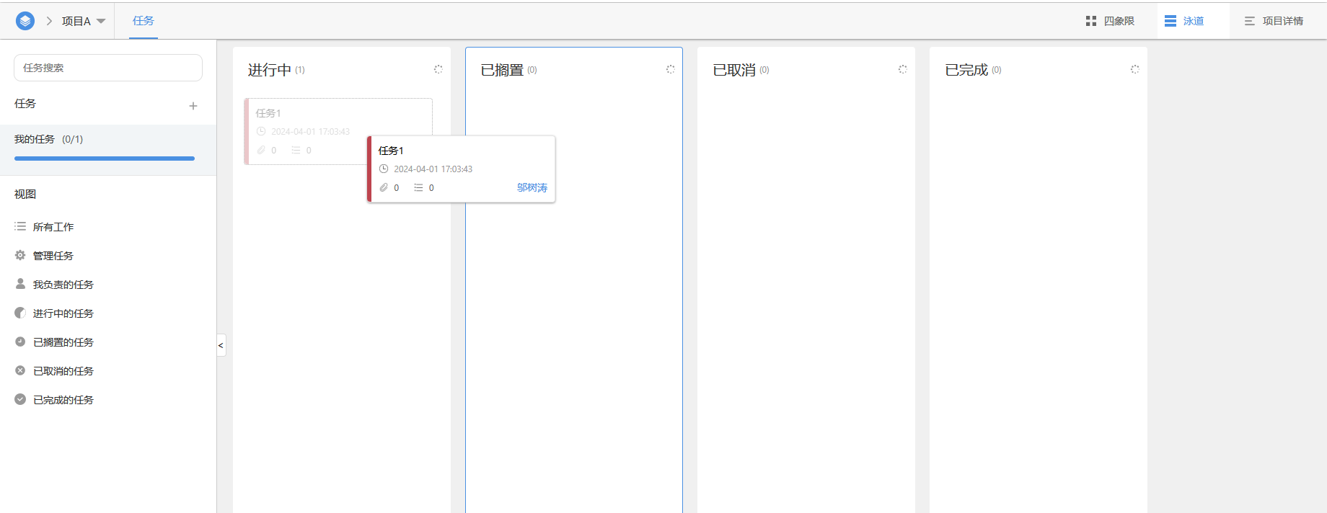Viewport: 1327px width, 513px height.
Task: Add a new task with plus icon
Action: pos(193,106)
